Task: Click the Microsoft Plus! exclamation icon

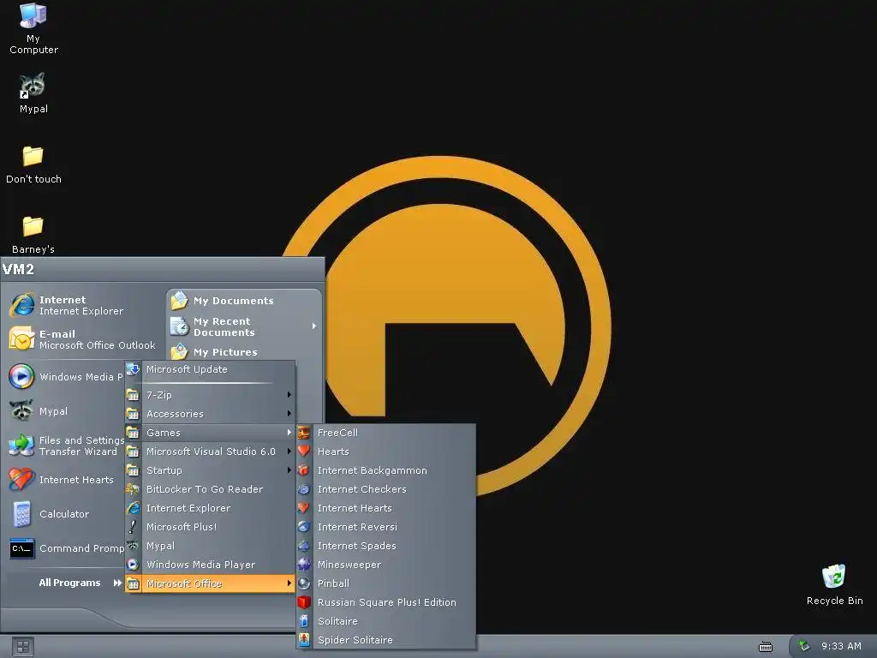Action: [x=133, y=527]
